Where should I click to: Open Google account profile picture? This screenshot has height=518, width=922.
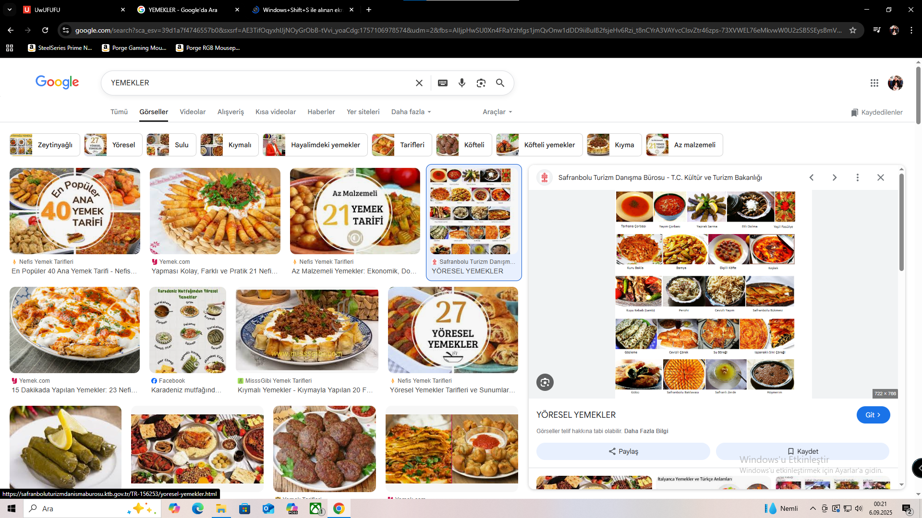pos(895,83)
